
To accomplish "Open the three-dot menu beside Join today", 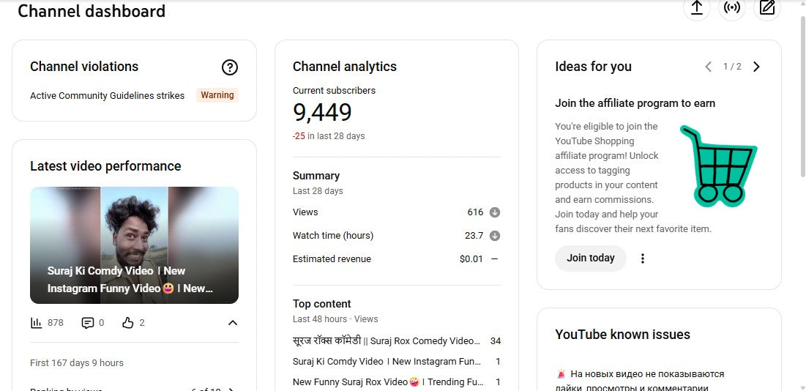I will coord(642,258).
